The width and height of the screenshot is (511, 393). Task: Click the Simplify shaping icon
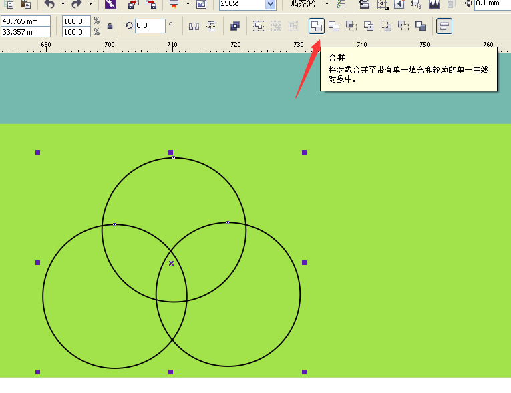pos(369,26)
